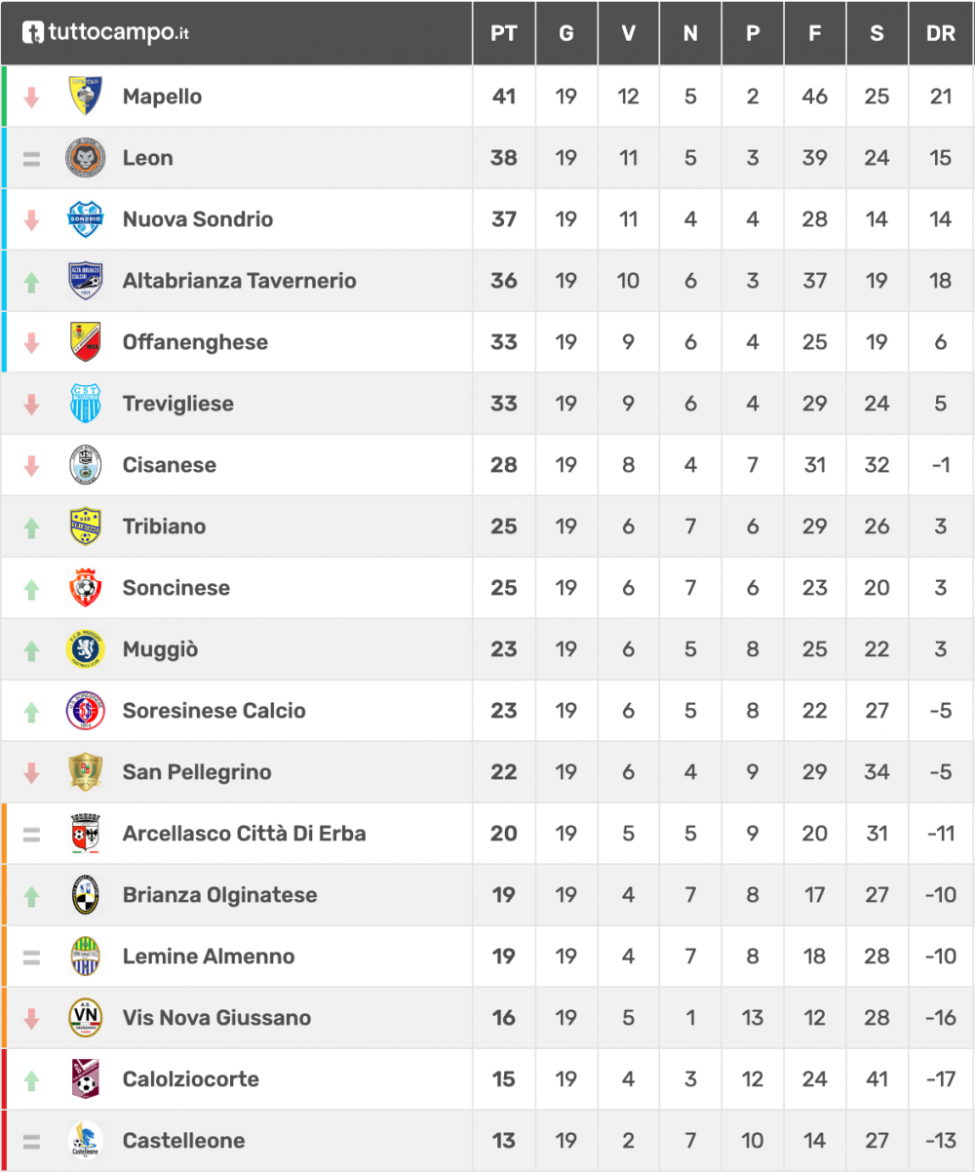975x1172 pixels.
Task: Click the red down arrow beside Cisanese
Action: point(31,465)
